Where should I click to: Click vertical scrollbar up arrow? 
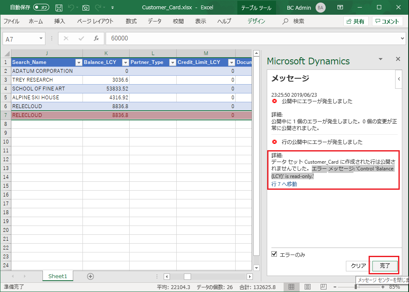[x=256, y=53]
